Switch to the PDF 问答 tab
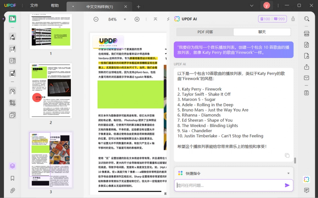Screen dimensions: 318x198 click(205, 32)
